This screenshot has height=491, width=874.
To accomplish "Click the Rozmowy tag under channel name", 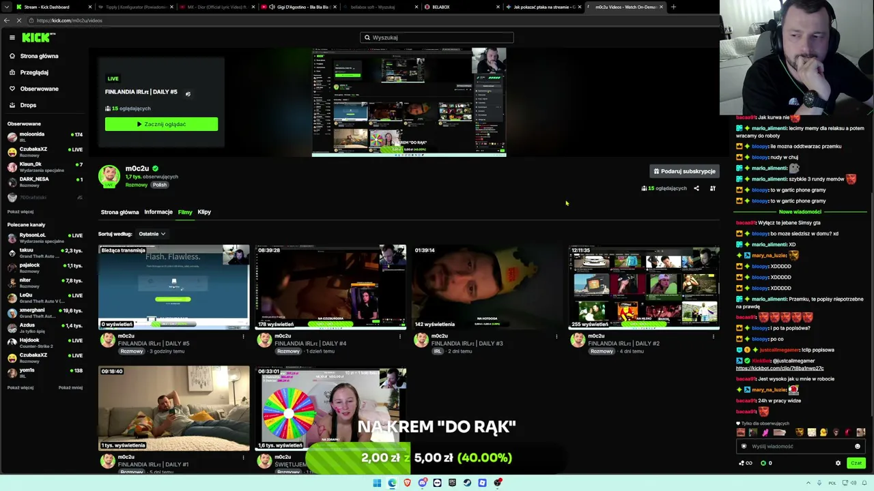I will tap(137, 185).
